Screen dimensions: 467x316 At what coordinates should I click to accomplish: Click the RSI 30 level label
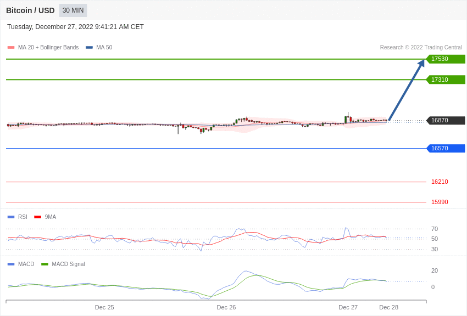435,249
